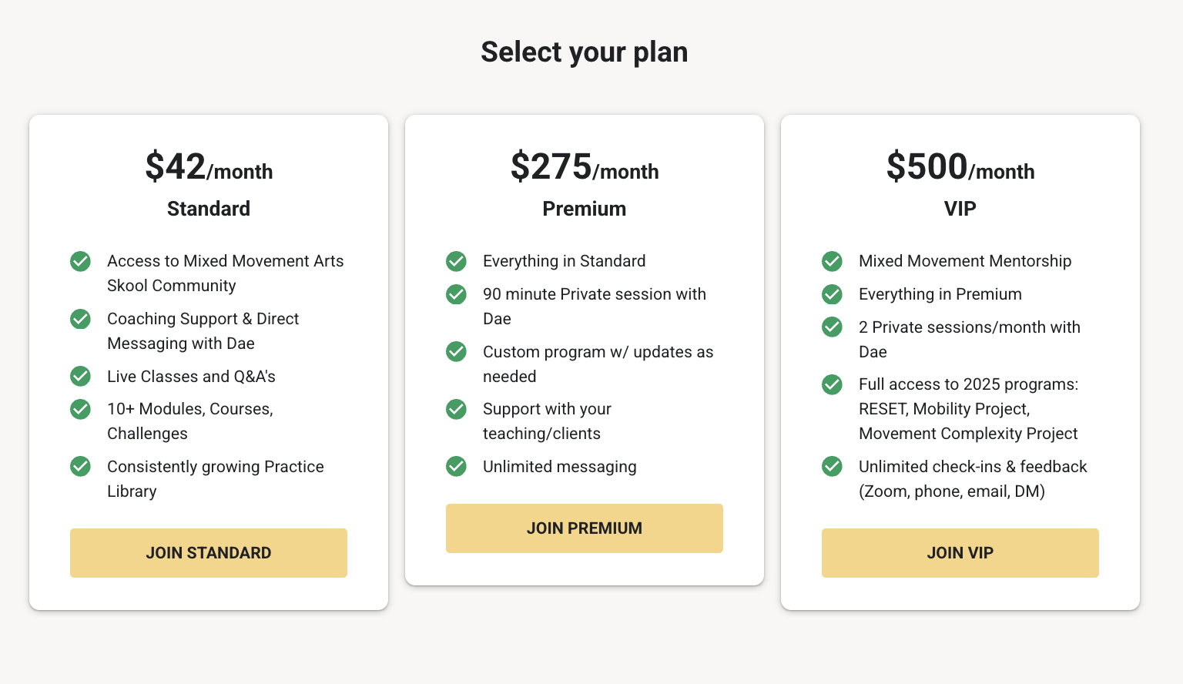Click the JOIN PREMIUM button
Image resolution: width=1183 pixels, height=684 pixels.
point(584,528)
